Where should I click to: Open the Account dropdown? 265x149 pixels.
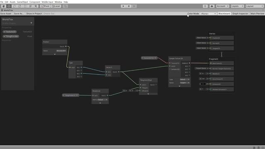click(x=223, y=6)
